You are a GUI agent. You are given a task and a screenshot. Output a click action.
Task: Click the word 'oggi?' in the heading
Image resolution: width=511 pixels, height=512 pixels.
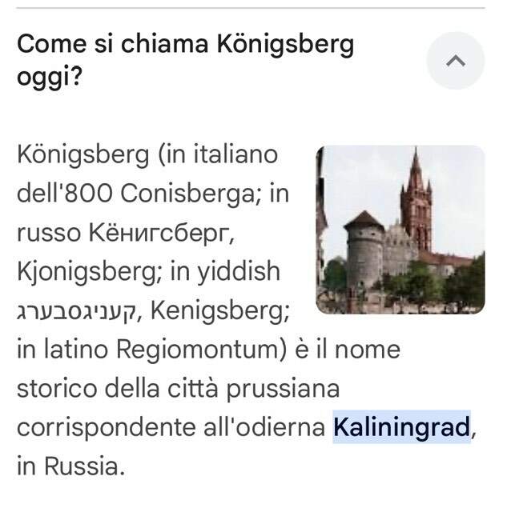pyautogui.click(x=49, y=78)
